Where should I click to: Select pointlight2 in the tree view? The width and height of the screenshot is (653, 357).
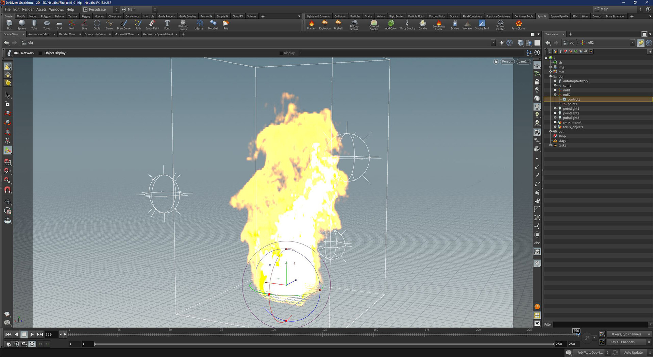[x=571, y=113]
